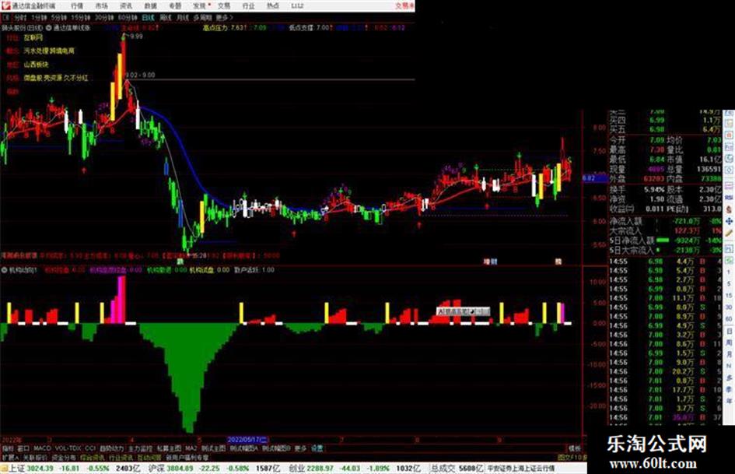Toggle the 扩展 expander at bottom left
735x474 pixels.
pyautogui.click(x=9, y=457)
